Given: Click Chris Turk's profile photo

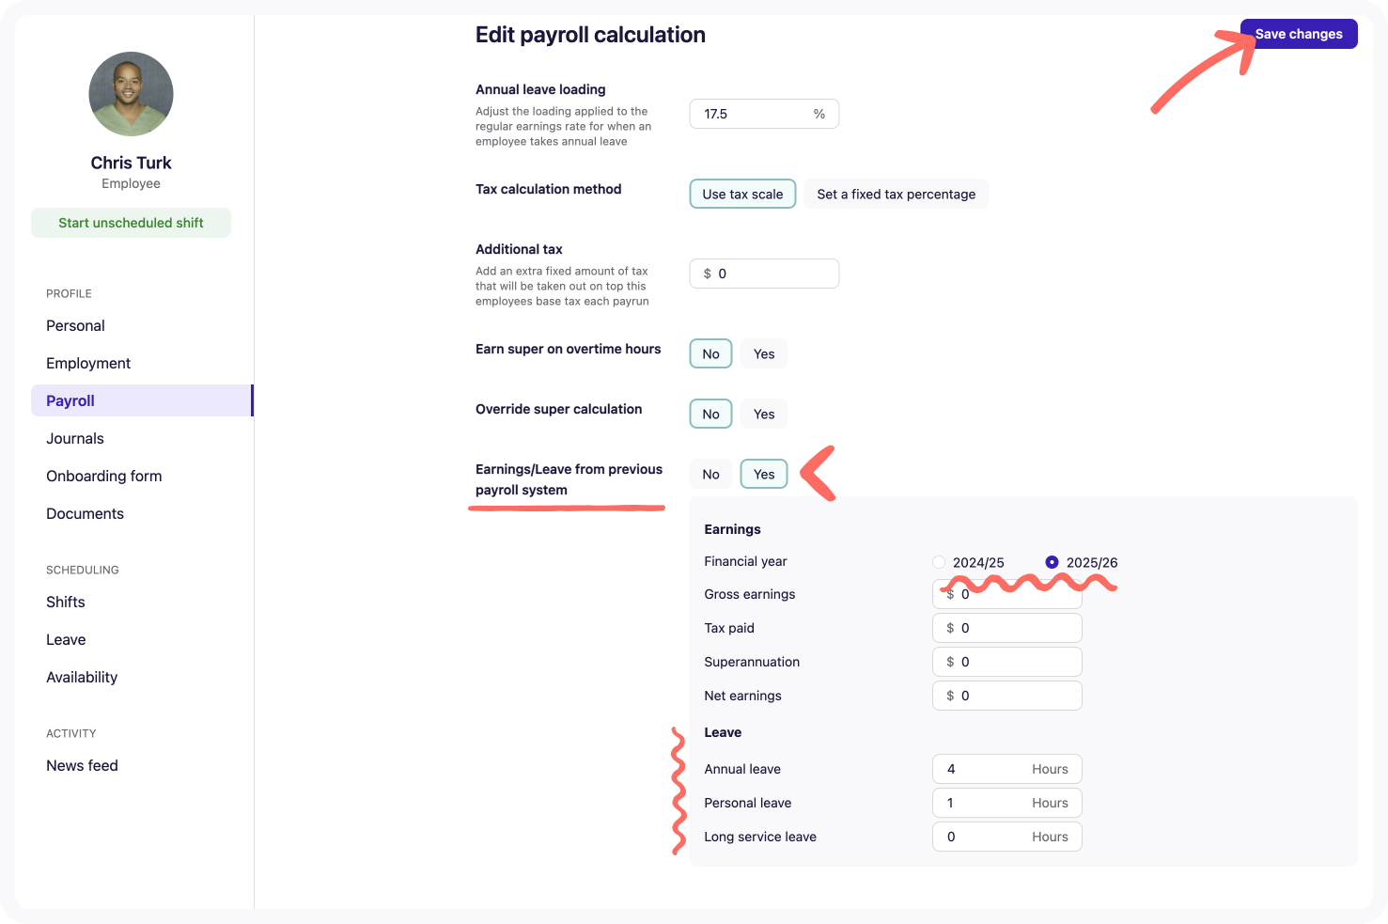Looking at the screenshot, I should click(131, 94).
